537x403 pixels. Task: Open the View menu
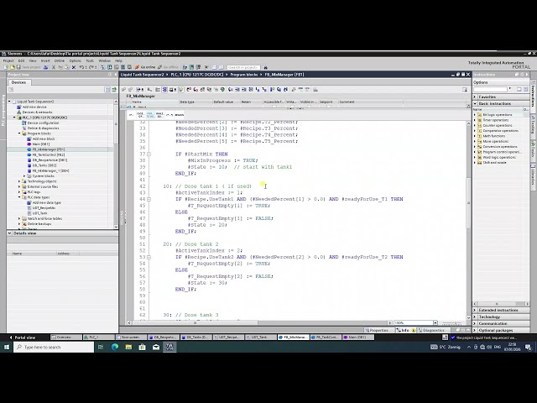pyautogui.click(x=33, y=60)
